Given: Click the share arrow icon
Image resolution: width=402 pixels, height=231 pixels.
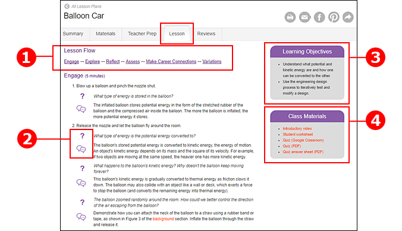Looking at the screenshot, I should click(348, 17).
